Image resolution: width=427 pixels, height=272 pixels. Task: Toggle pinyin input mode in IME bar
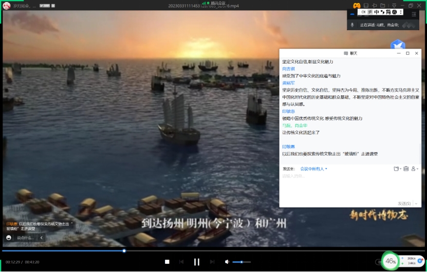coord(370,12)
